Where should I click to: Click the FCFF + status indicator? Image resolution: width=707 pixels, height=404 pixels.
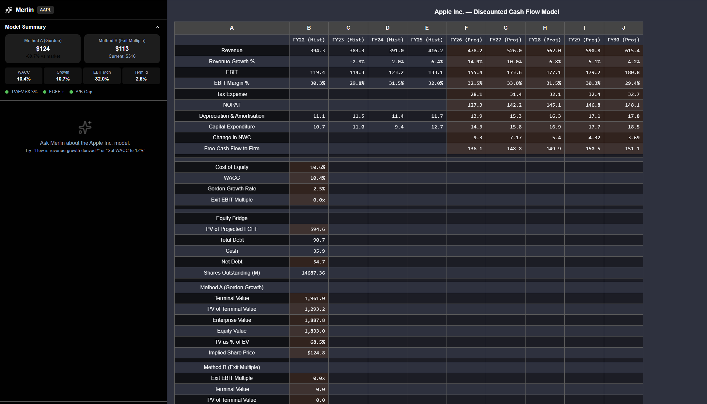coord(54,92)
